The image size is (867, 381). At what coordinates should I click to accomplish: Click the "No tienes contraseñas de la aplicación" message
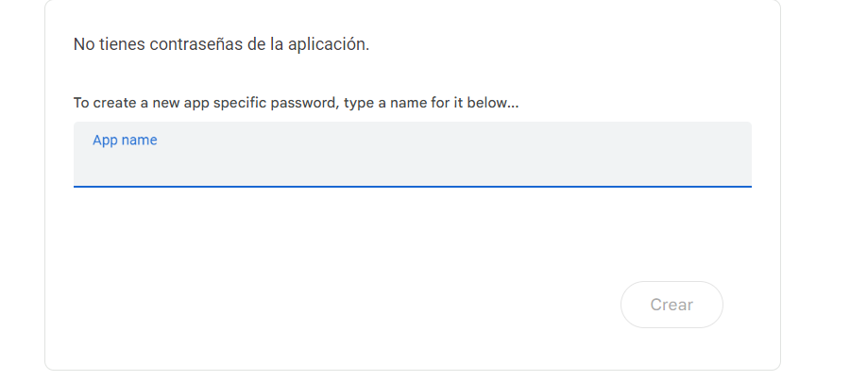point(221,45)
